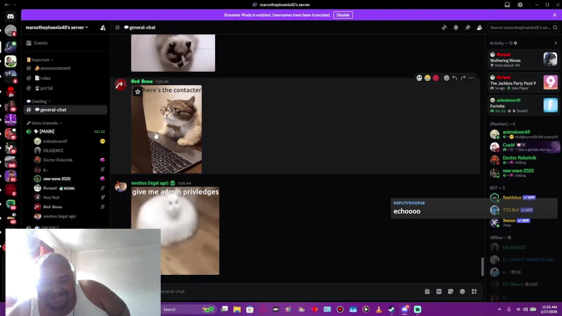This screenshot has height=316, width=562.
Task: Open the emoji picker in message bar
Action: (462, 291)
